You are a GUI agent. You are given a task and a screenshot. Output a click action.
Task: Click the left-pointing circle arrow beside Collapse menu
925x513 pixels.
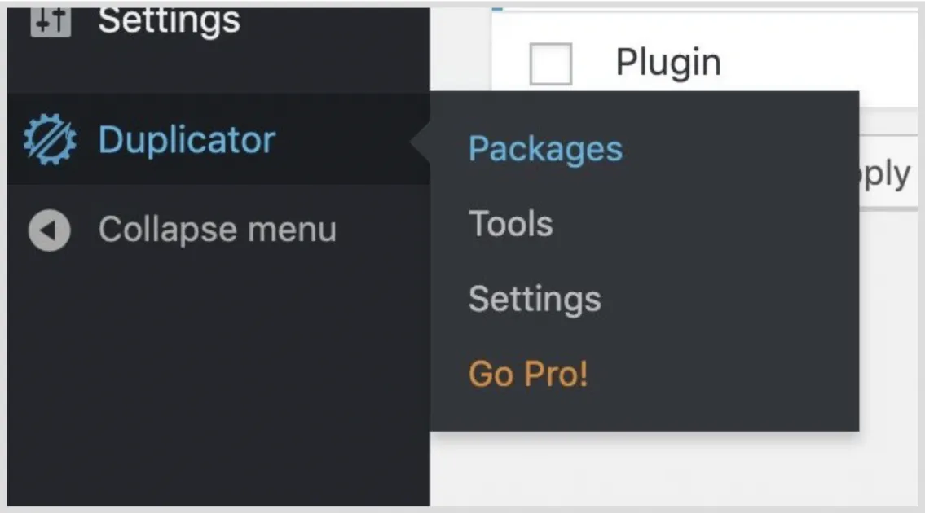tap(49, 230)
